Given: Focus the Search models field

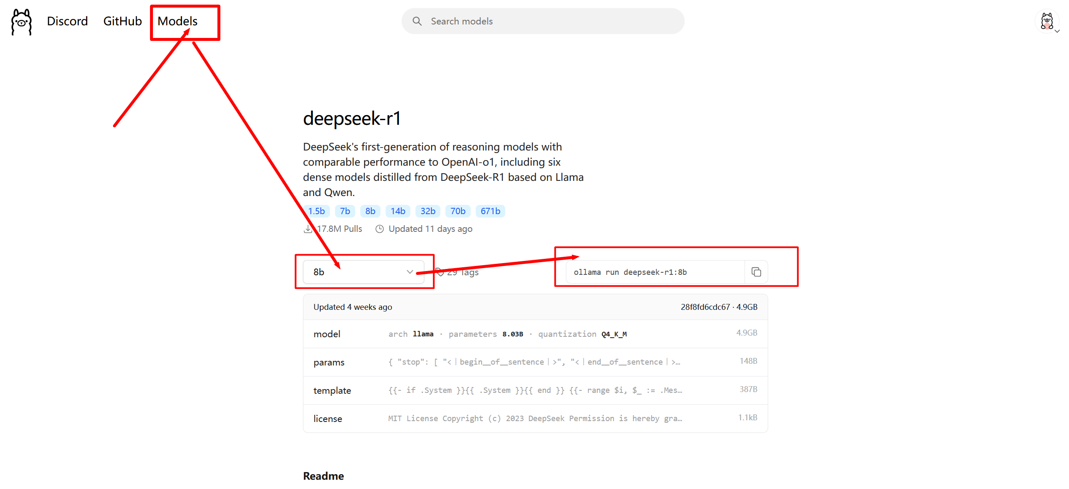Looking at the screenshot, I should (548, 21).
